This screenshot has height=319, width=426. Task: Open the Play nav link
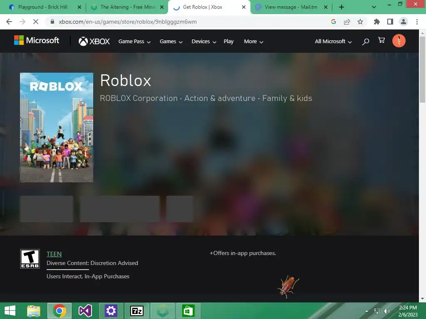tap(228, 42)
